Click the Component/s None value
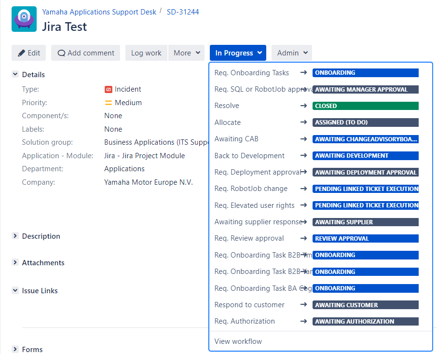Screen dimensions: 437x354 pyautogui.click(x=113, y=116)
